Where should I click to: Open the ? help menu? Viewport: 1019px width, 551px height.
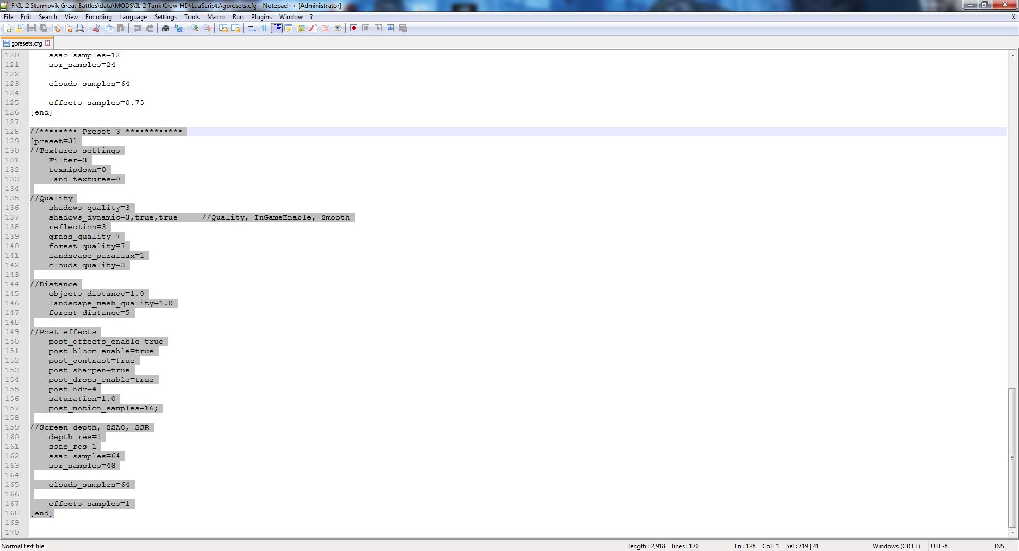point(312,17)
